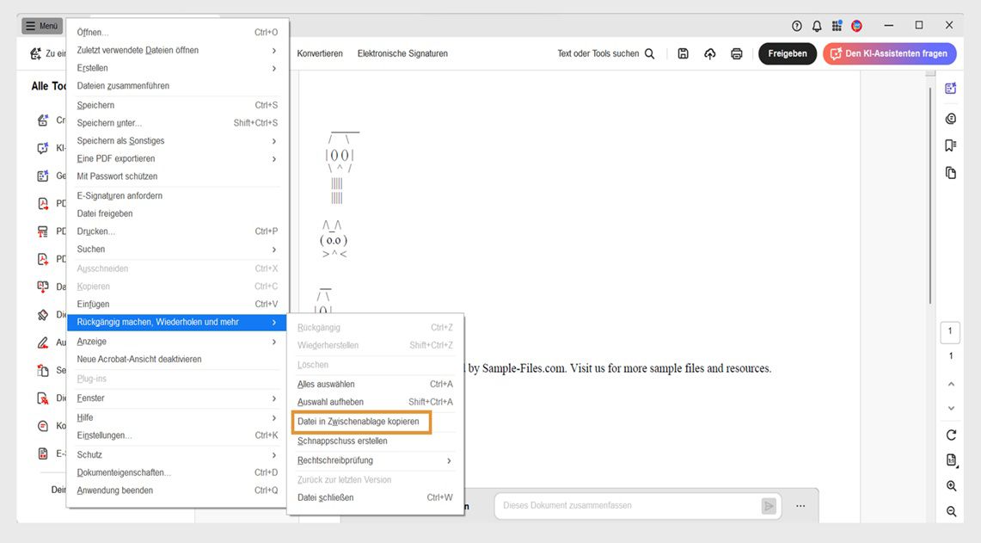The width and height of the screenshot is (981, 543).
Task: Select Dateien zusammenführen menu entry
Action: click(177, 86)
